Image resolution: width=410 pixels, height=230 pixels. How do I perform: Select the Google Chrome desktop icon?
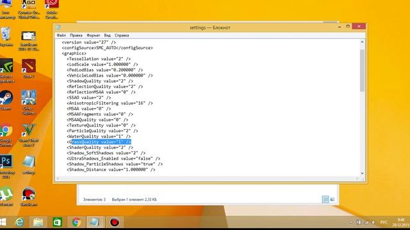click(6, 135)
